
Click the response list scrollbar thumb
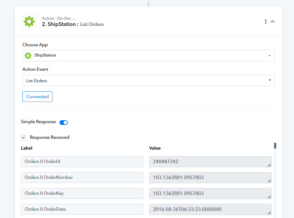coord(275,146)
